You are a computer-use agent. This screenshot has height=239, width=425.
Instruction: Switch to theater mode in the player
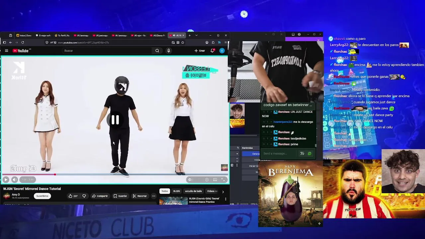215,180
